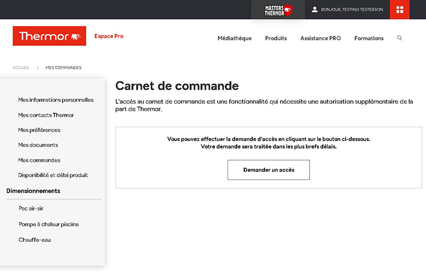Click the Espace Pro link

pos(109,36)
